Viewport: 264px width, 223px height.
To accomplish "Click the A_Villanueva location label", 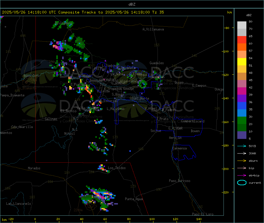I will click(153, 29).
